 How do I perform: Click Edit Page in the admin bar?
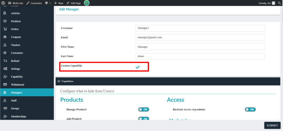coord(74,3)
